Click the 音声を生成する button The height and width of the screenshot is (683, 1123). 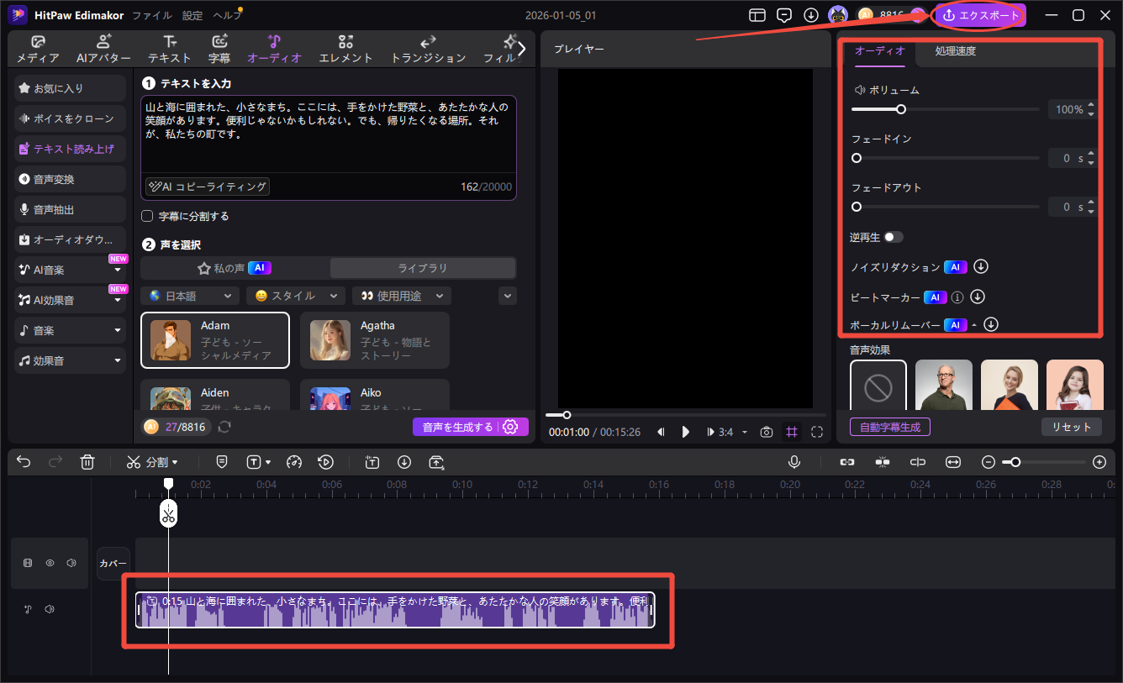click(460, 427)
